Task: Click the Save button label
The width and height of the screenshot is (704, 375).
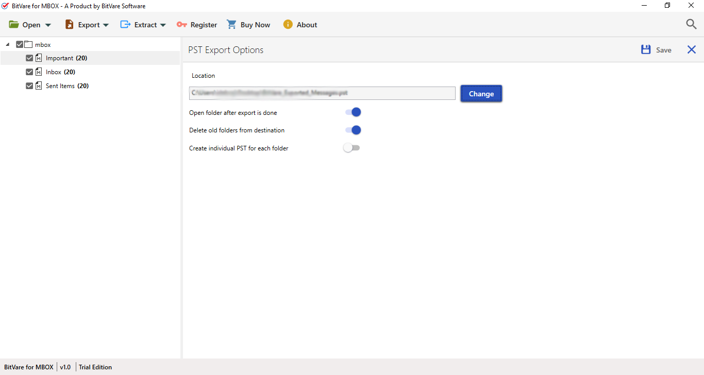Action: click(x=664, y=50)
